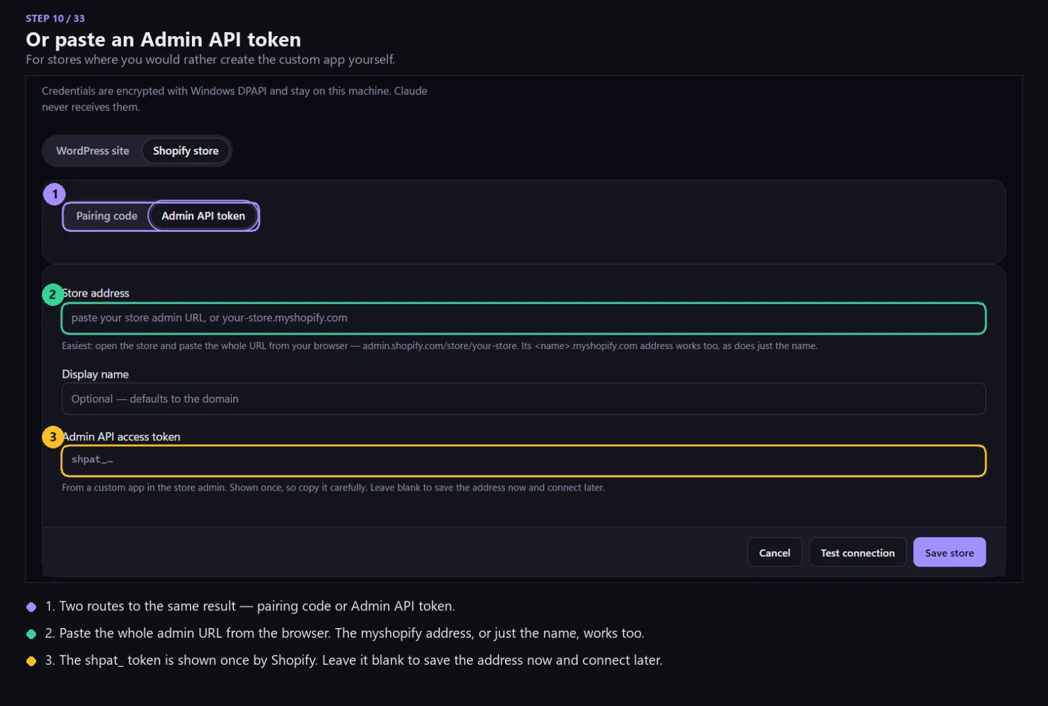1048x706 pixels.
Task: Select the Admin API token option
Action: [203, 216]
